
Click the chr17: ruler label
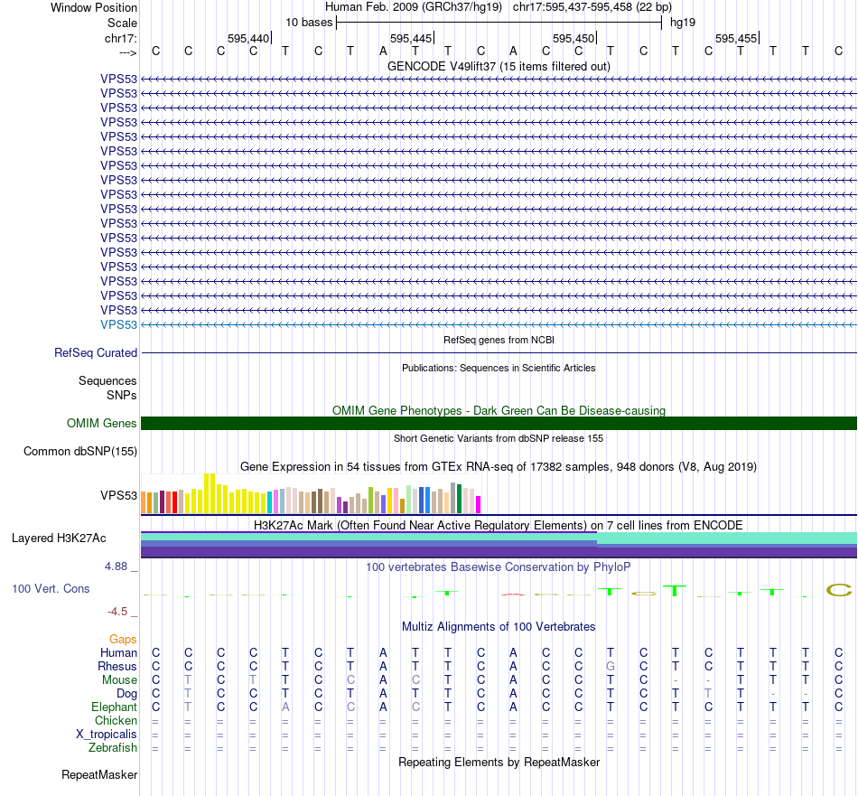click(121, 38)
